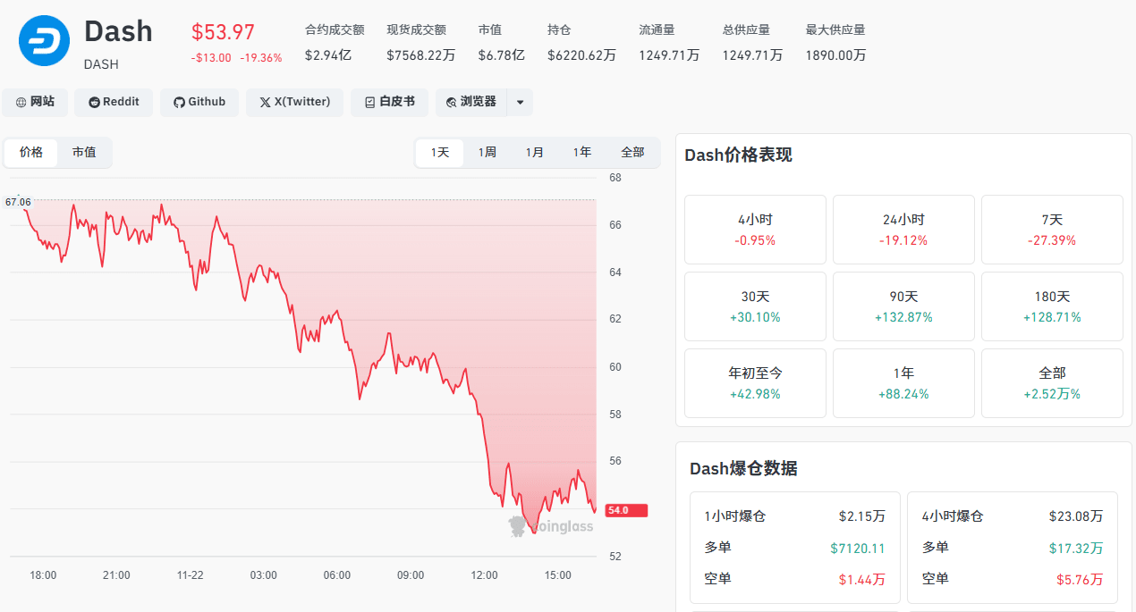Open the 白皮书 document icon

pyautogui.click(x=369, y=102)
